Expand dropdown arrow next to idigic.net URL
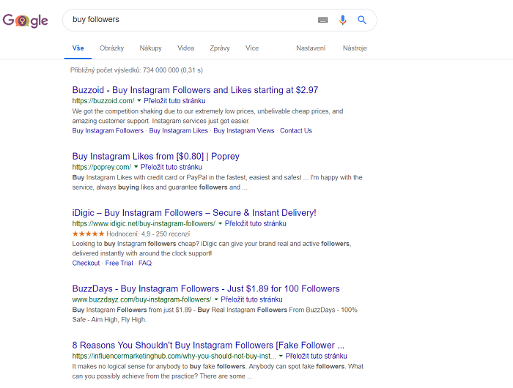The image size is (513, 388). pos(220,223)
